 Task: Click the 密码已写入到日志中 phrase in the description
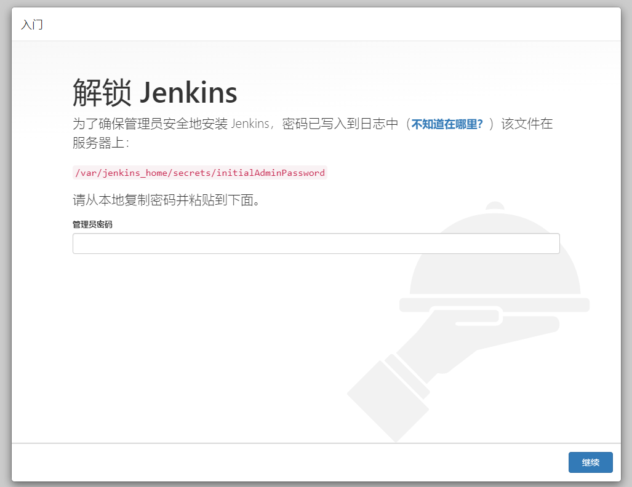341,124
